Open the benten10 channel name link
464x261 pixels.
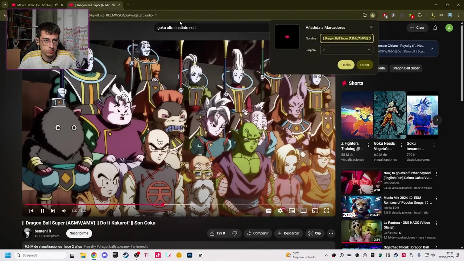click(43, 231)
